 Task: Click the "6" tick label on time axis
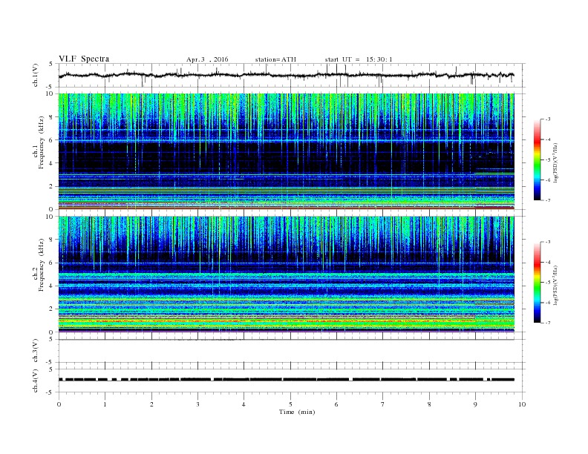coord(336,404)
